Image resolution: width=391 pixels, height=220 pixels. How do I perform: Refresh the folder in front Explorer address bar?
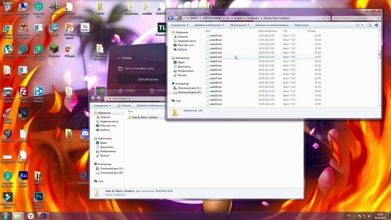[x=328, y=18]
